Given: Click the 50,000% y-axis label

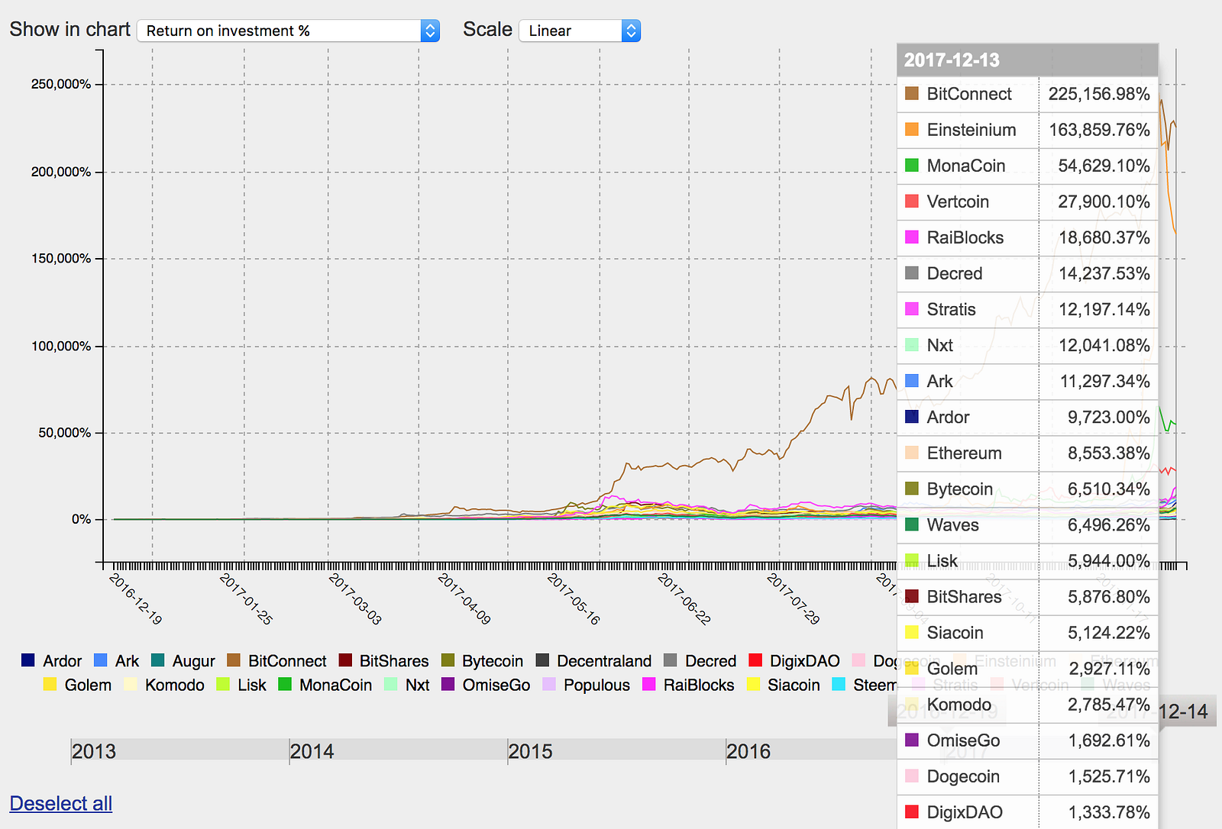Looking at the screenshot, I should [65, 432].
